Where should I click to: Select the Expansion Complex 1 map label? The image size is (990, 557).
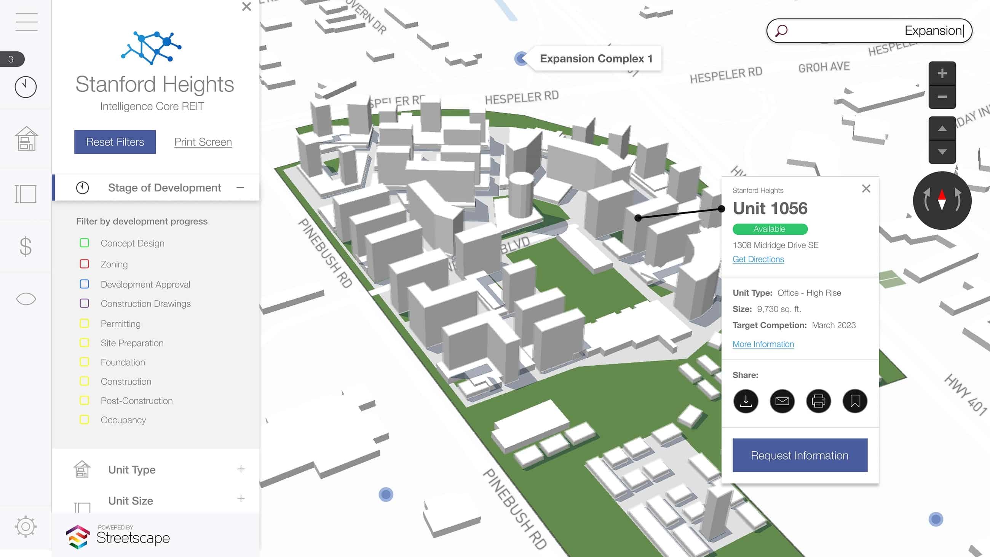596,58
